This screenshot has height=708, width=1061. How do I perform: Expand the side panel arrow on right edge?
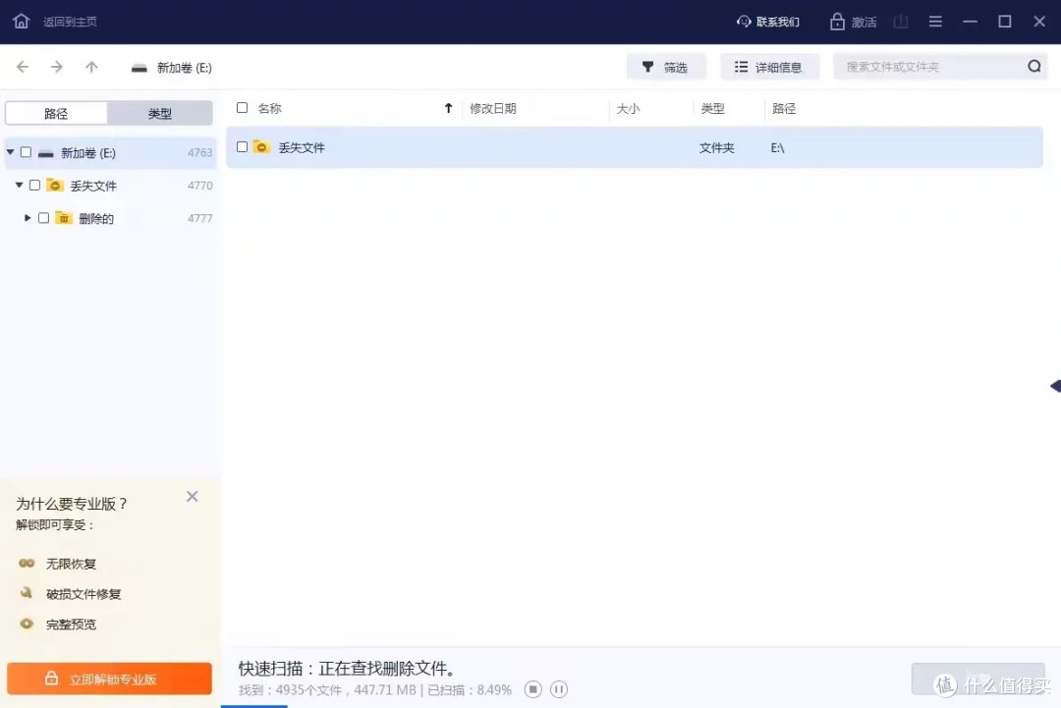coord(1055,386)
